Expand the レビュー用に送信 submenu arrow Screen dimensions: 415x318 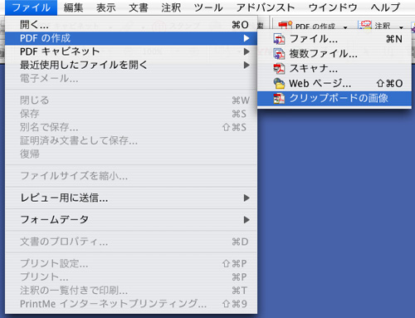[247, 198]
